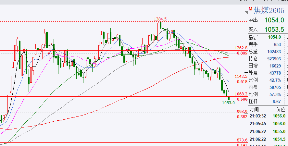Select the 21:03:32 tick row
Image resolution: width=288 pixels, height=146 pixels.
coord(268,116)
